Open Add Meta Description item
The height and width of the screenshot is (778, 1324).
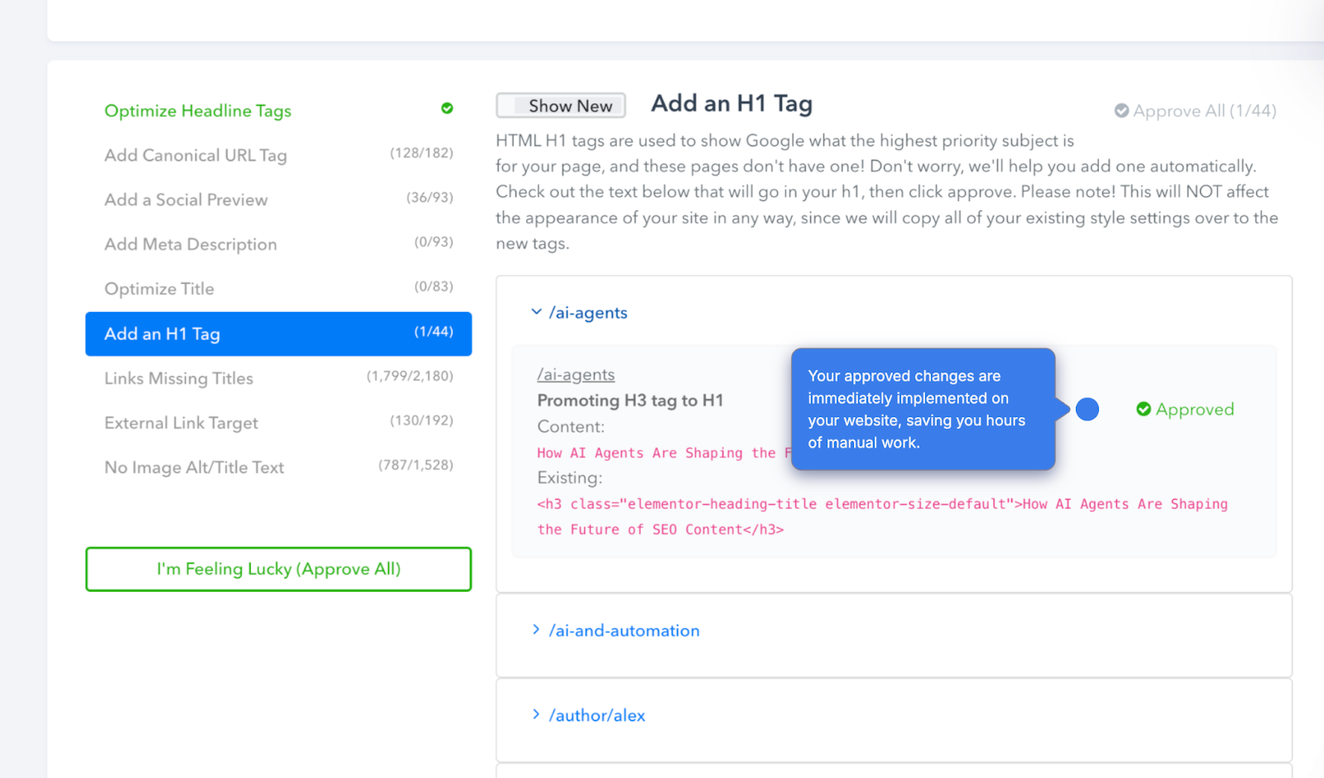(278, 244)
